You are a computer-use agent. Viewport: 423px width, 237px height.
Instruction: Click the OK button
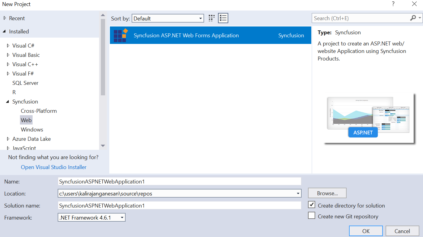tap(366, 231)
